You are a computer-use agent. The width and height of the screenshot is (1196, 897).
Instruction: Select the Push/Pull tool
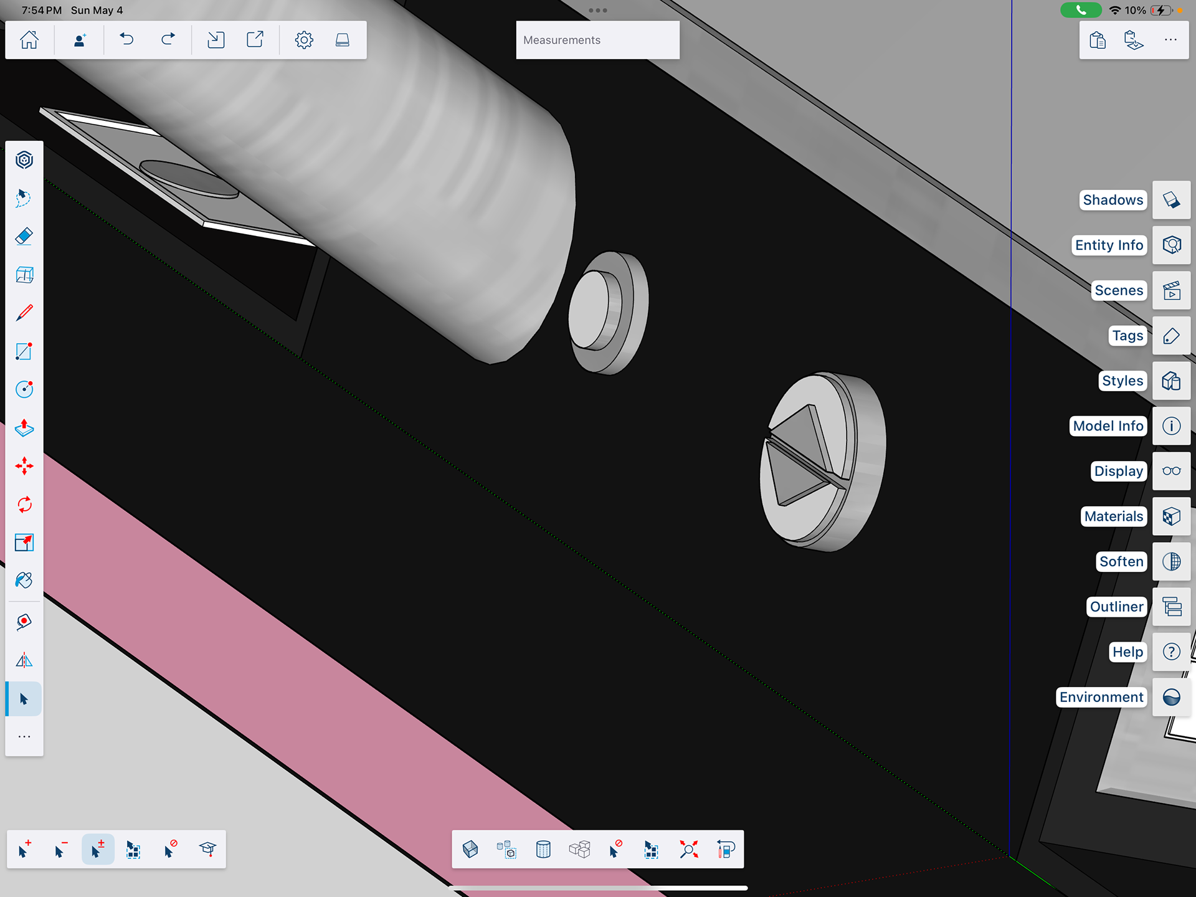[x=24, y=428]
